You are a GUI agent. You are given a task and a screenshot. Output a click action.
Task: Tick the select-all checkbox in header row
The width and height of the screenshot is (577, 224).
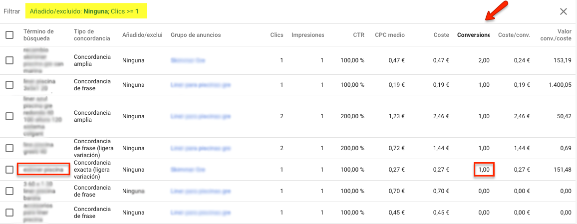coord(9,35)
